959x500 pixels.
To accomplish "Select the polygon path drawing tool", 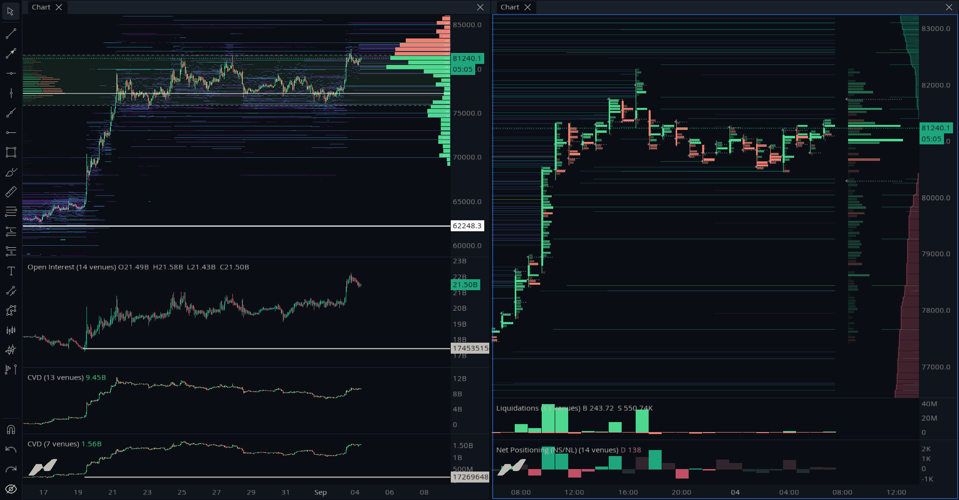I will (10, 310).
